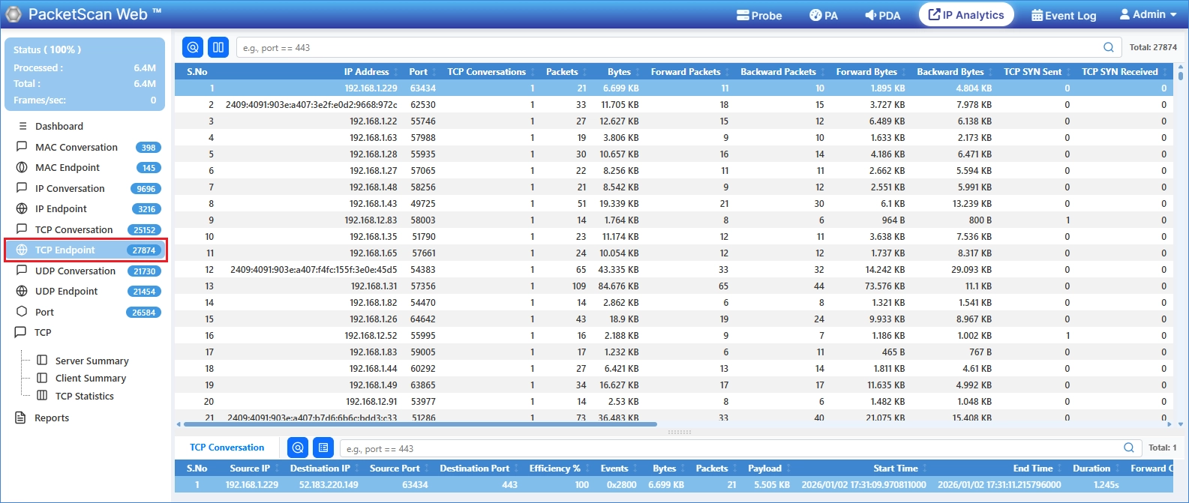
Task: Click the lower panel list view icon
Action: (x=323, y=448)
